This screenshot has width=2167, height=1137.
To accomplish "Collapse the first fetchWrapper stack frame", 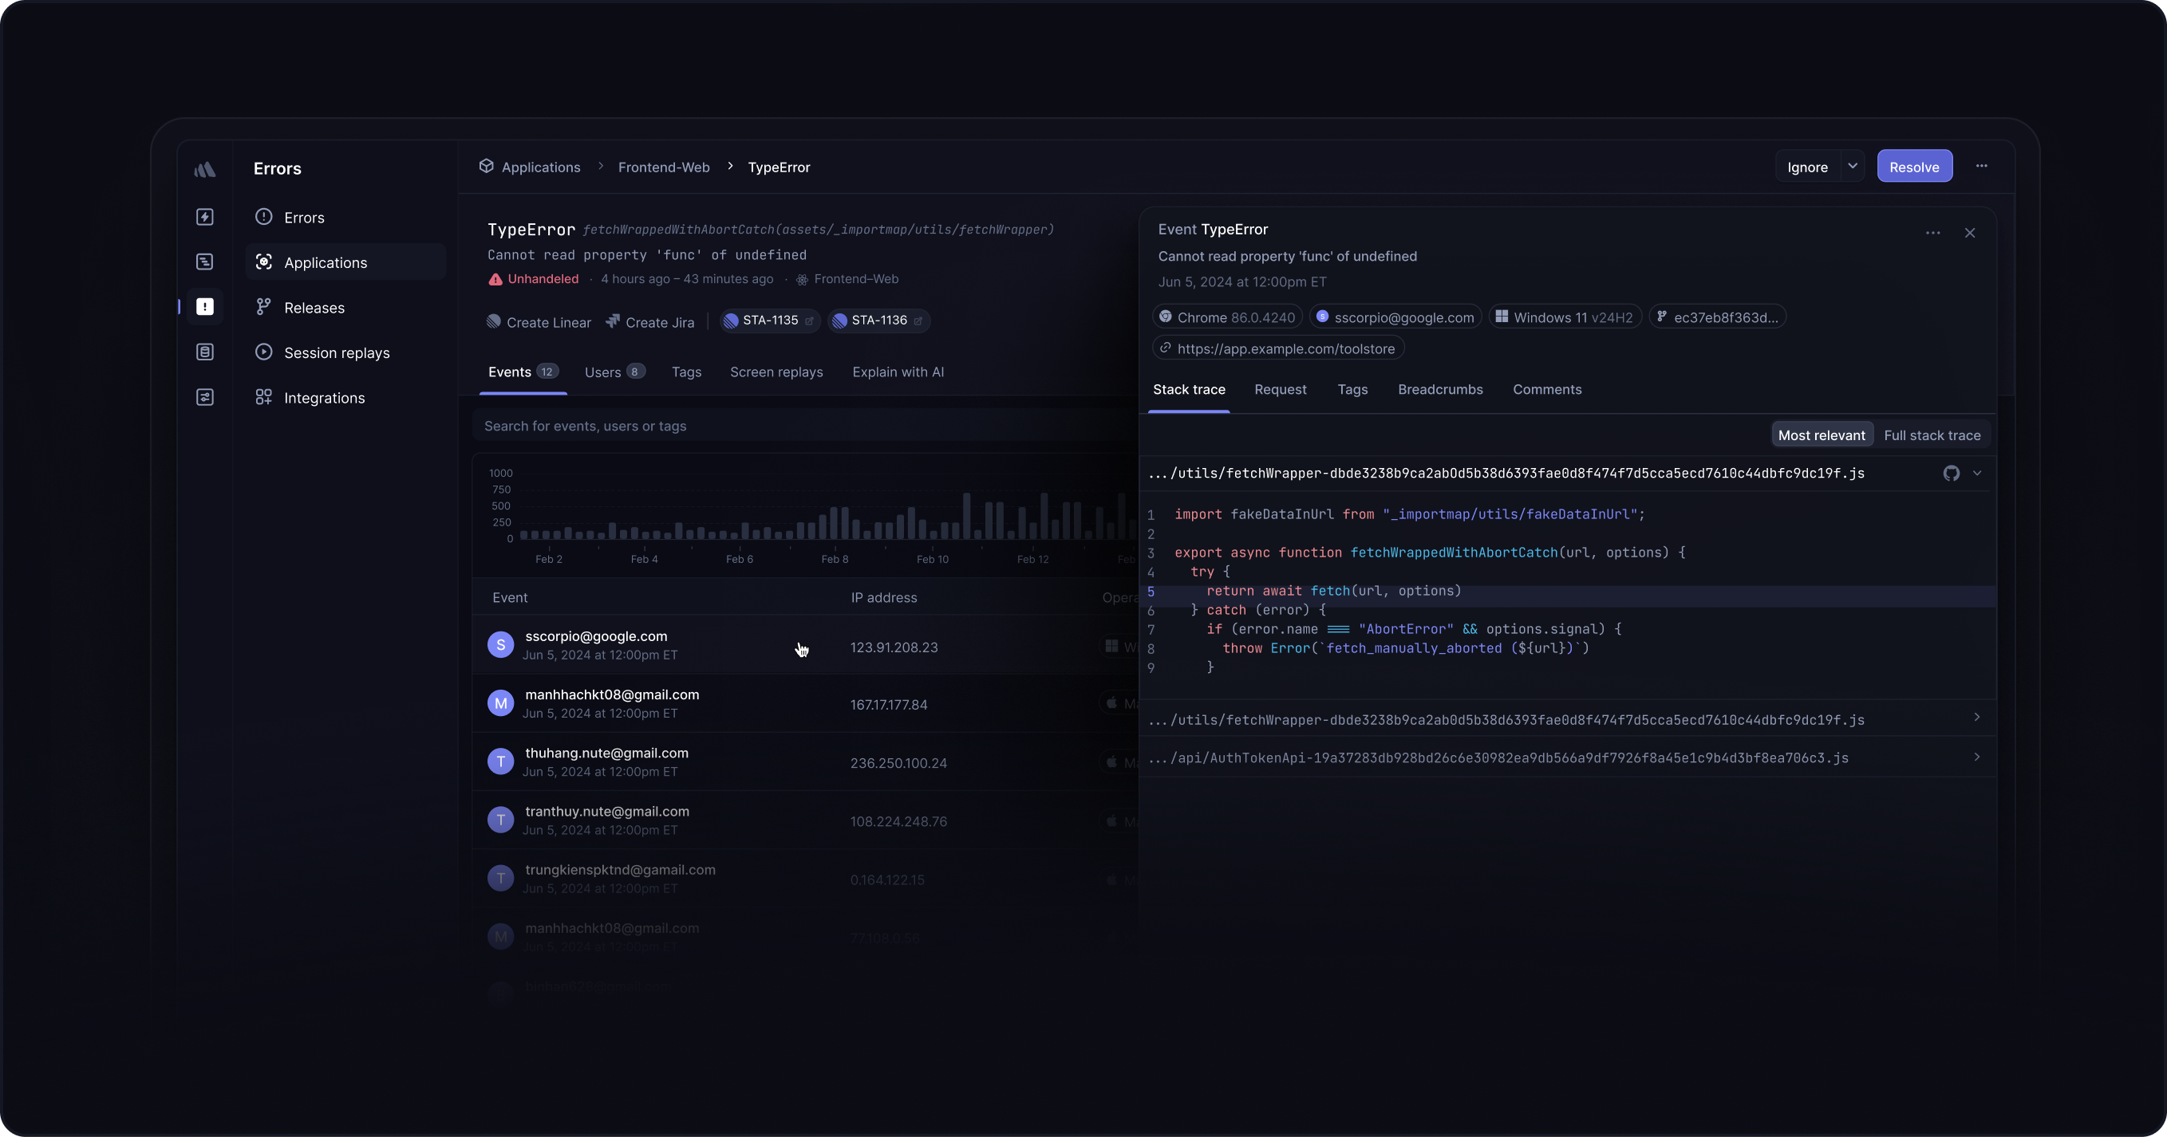I will [1977, 474].
